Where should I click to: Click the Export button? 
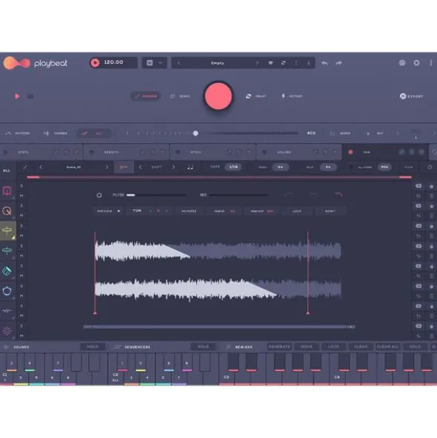[x=411, y=96]
